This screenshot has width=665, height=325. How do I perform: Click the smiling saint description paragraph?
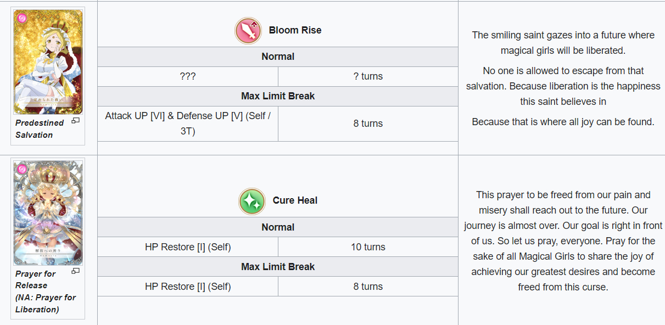tap(563, 43)
